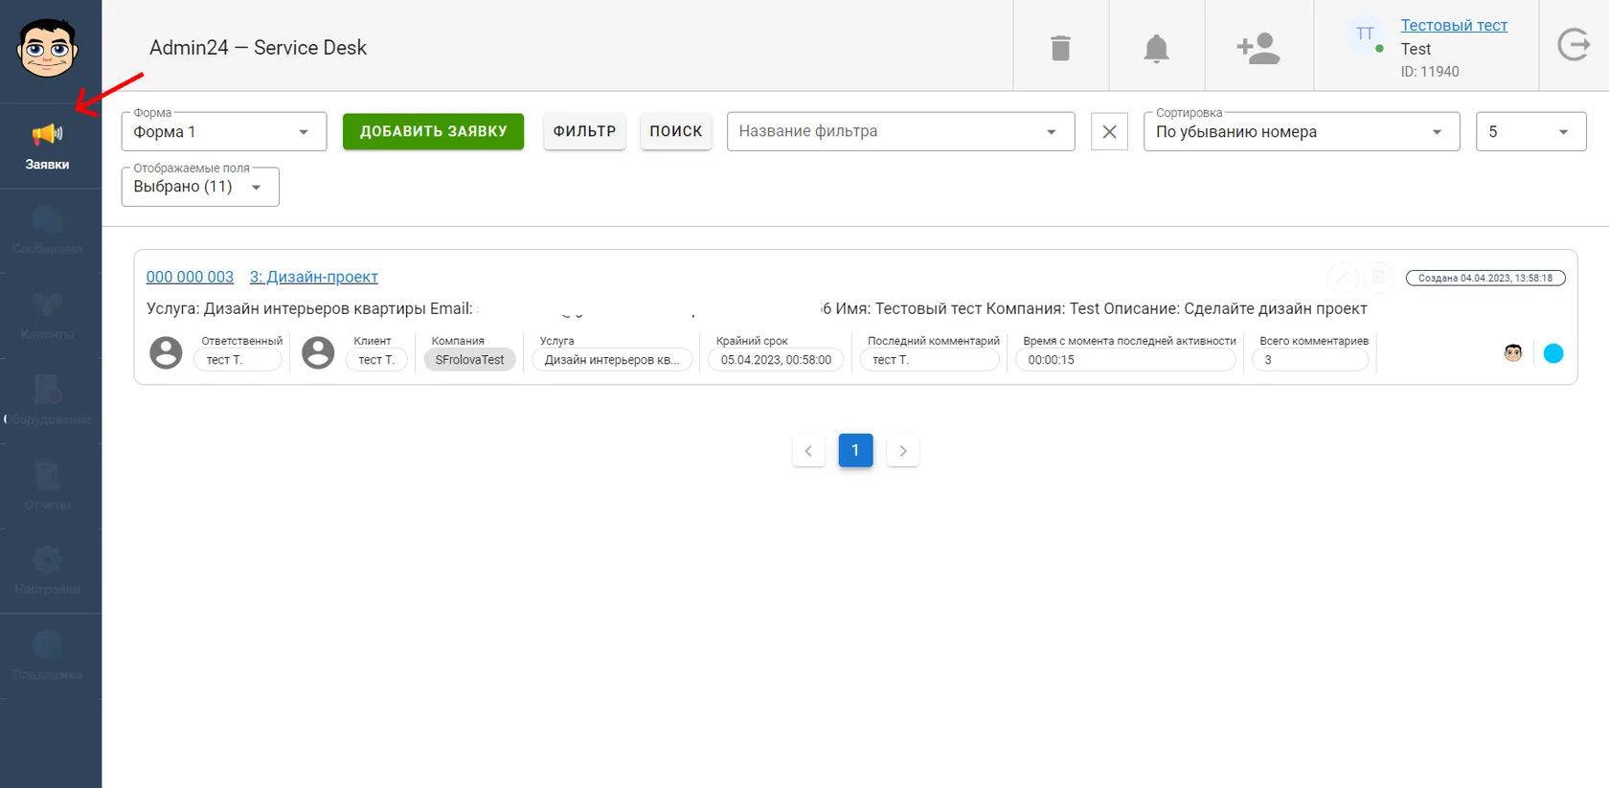Clear the filter with X button
Image resolution: width=1609 pixels, height=788 pixels.
pos(1109,131)
